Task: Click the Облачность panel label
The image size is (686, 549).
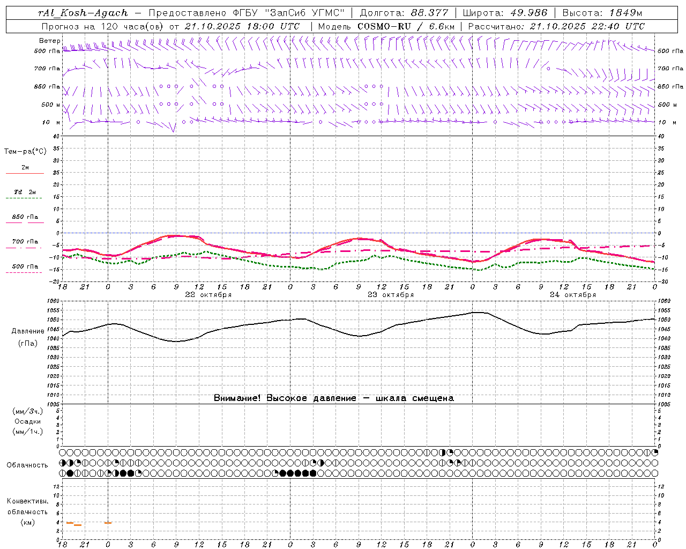Action: pyautogui.click(x=27, y=465)
